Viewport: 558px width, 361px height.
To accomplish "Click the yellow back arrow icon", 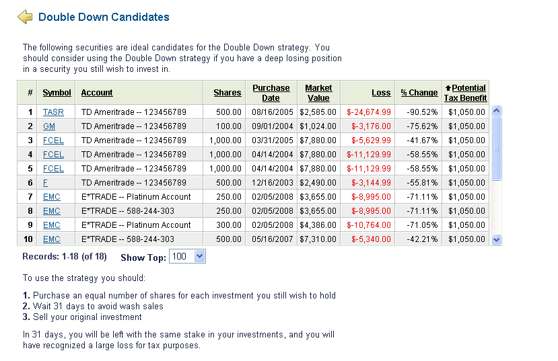I will click(25, 17).
